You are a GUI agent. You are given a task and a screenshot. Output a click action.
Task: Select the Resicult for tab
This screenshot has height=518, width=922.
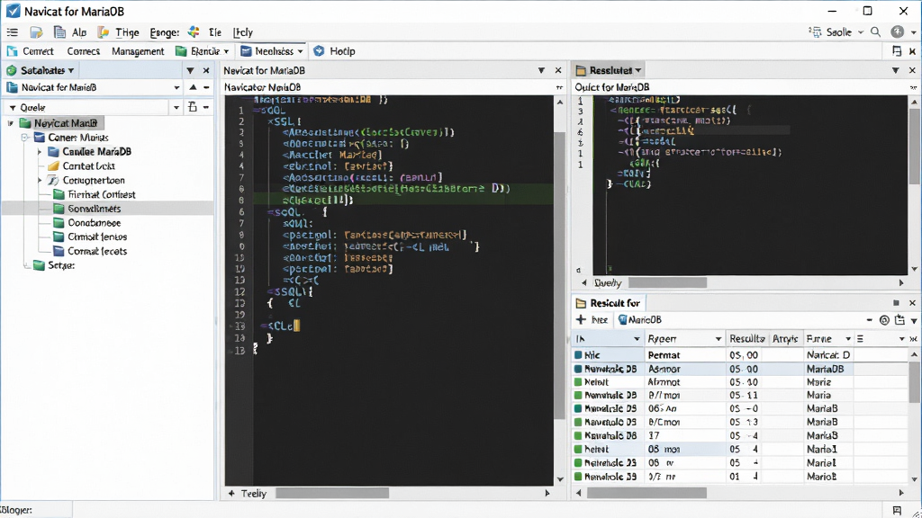click(x=608, y=303)
